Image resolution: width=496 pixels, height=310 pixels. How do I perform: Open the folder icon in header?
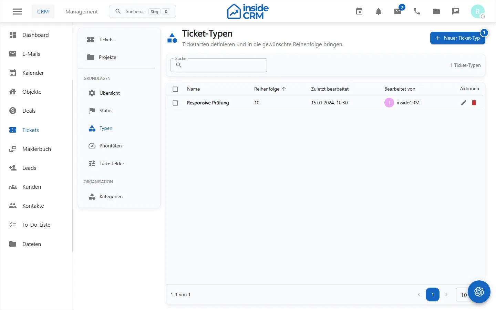[436, 11]
